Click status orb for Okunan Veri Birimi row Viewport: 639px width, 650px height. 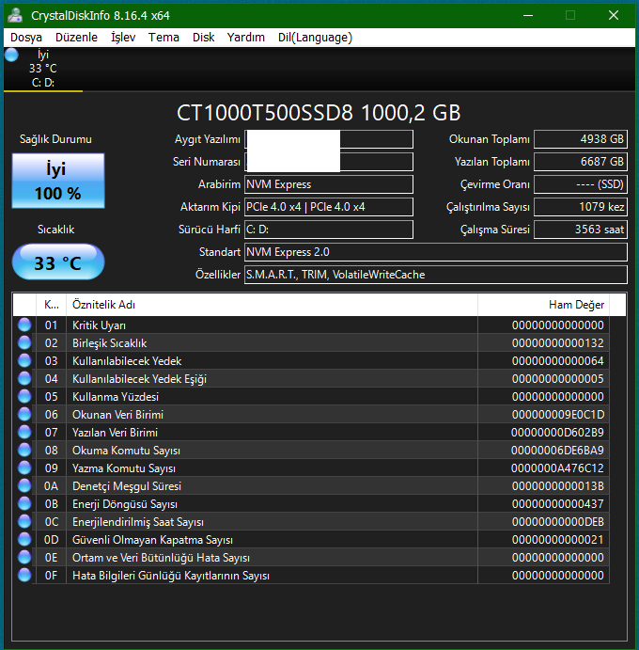pyautogui.click(x=24, y=415)
